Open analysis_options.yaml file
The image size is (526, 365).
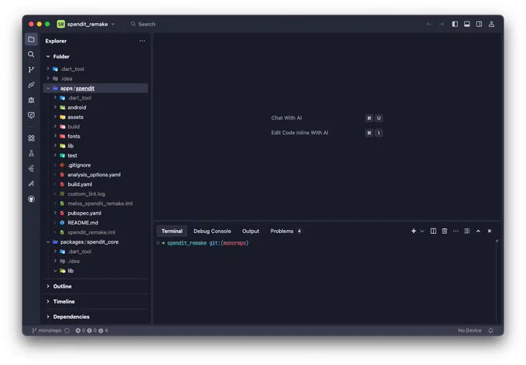point(95,174)
